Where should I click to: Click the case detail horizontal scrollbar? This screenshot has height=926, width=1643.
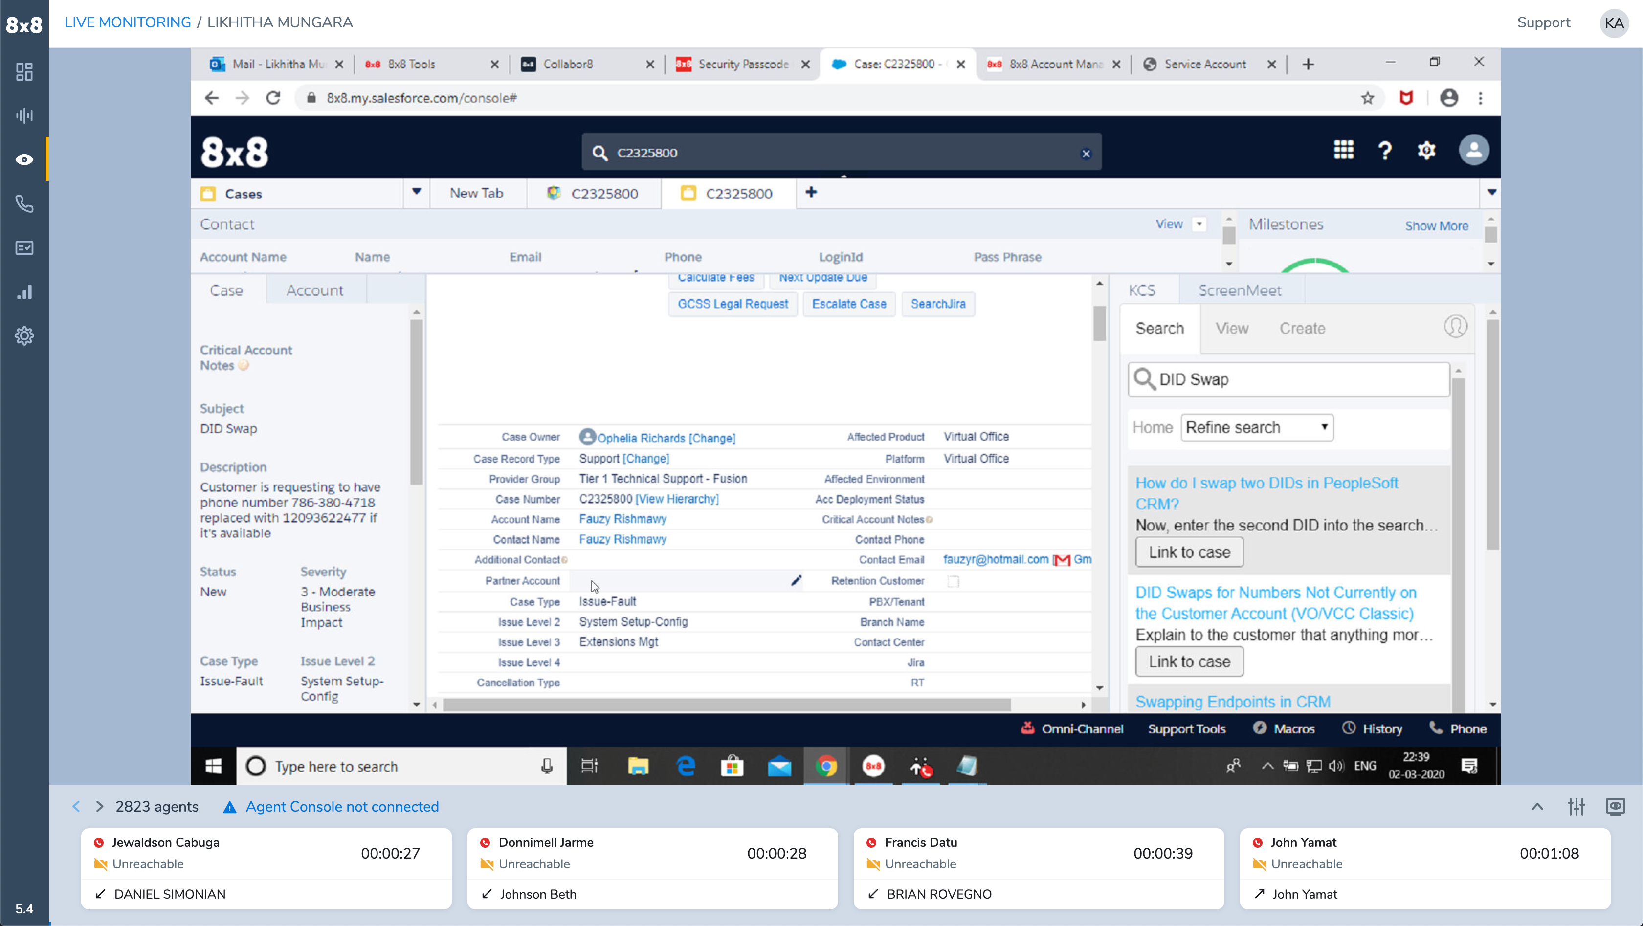coord(727,705)
